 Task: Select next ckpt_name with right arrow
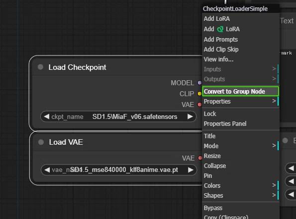[x=190, y=116]
